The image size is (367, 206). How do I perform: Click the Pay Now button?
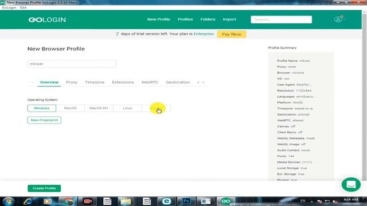[x=232, y=34]
